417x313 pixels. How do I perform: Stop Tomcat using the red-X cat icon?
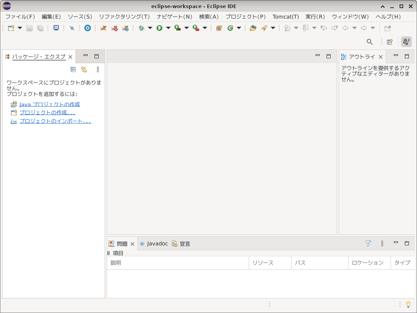click(x=114, y=28)
